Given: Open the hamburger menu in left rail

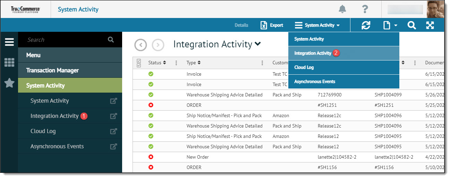Looking at the screenshot, I should coord(9,42).
